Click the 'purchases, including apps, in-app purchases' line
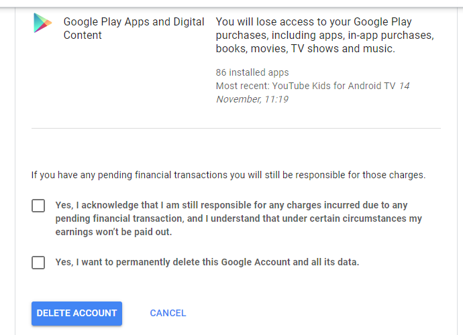This screenshot has height=335, width=463. pyautogui.click(x=325, y=36)
